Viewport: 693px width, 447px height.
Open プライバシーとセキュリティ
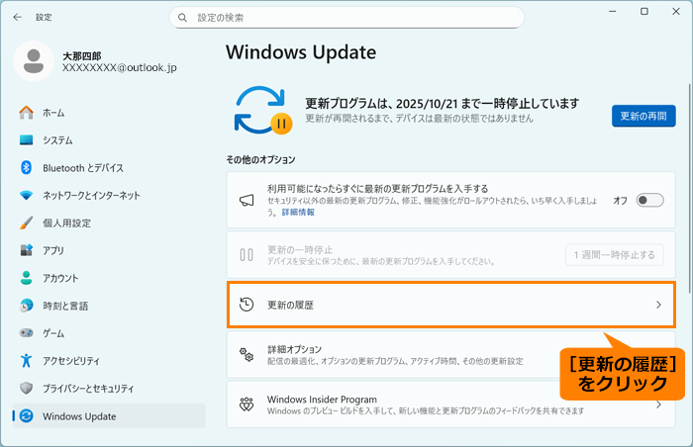click(x=109, y=389)
